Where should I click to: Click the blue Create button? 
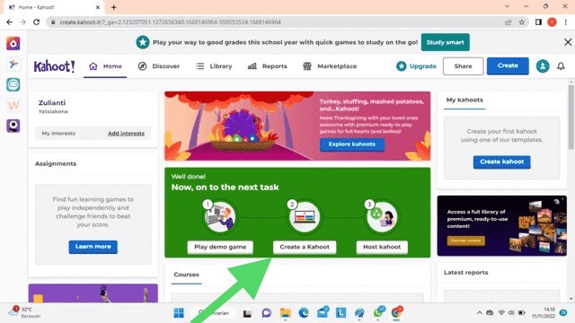point(508,65)
